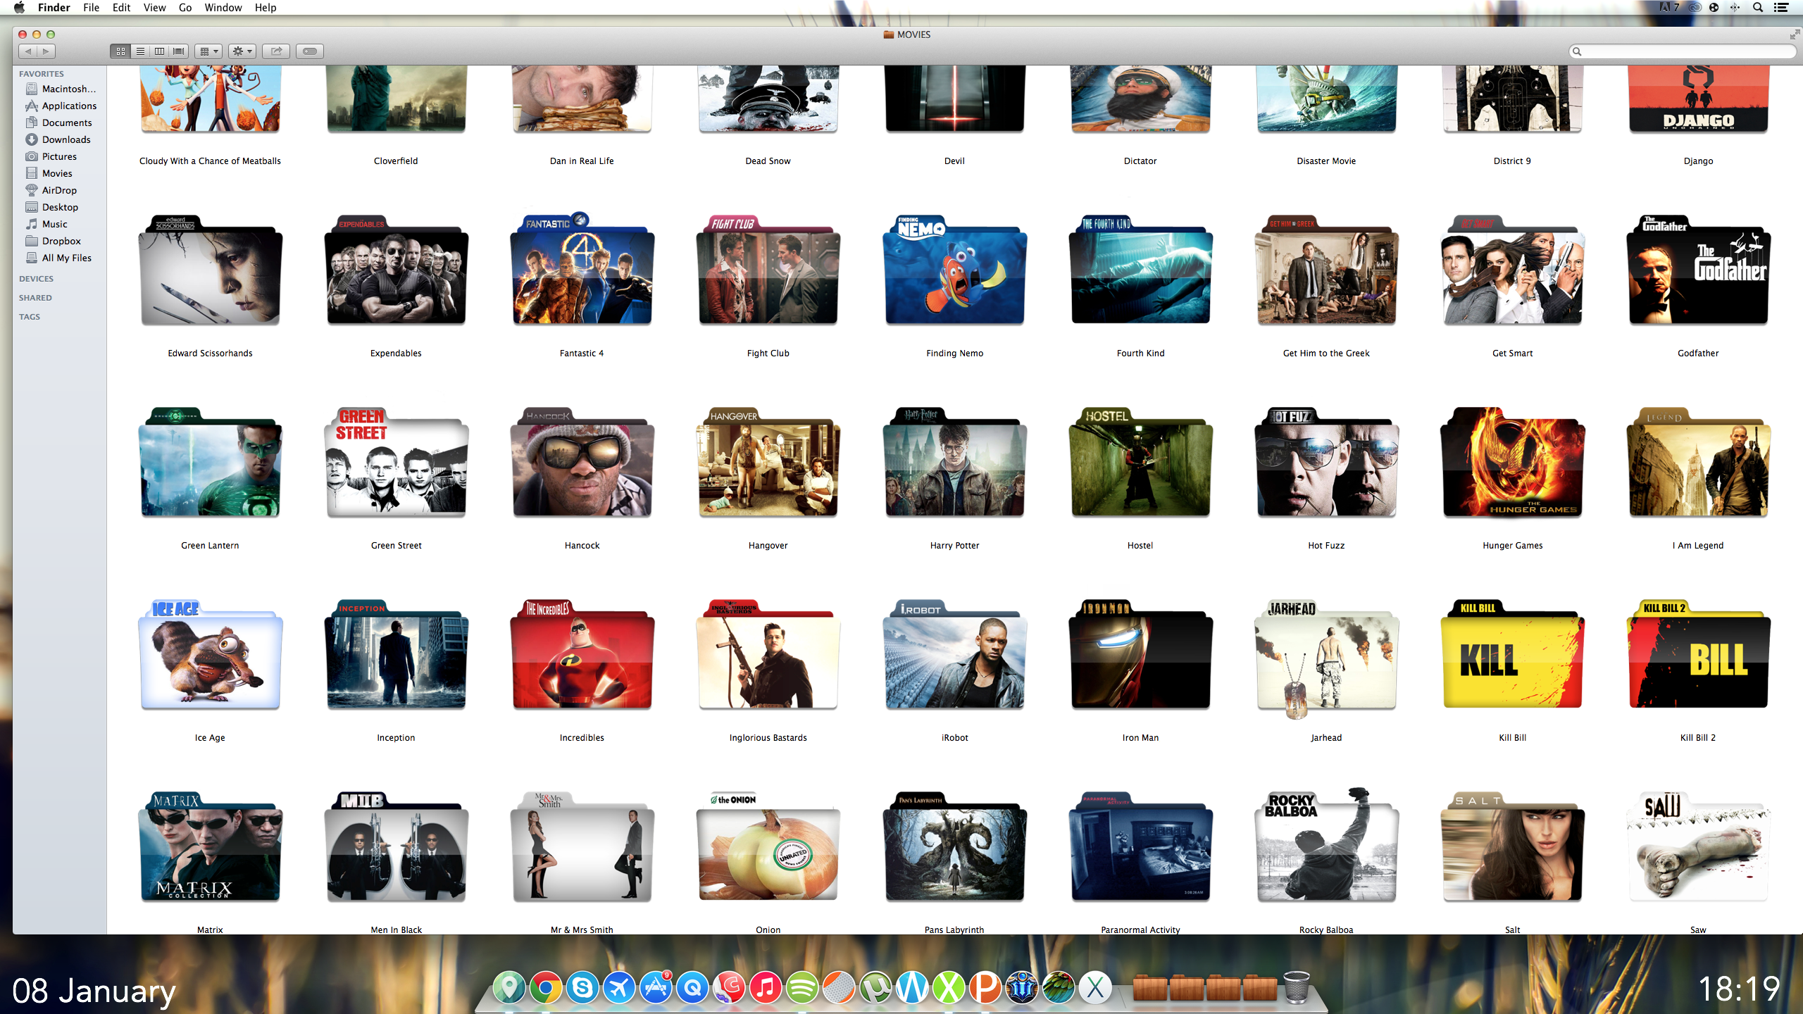Open the File menu
Viewport: 1803px width, 1014px height.
[92, 8]
